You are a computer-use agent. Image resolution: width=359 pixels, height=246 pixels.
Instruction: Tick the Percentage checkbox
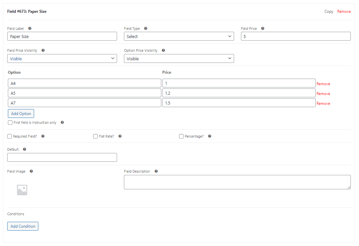(x=181, y=136)
